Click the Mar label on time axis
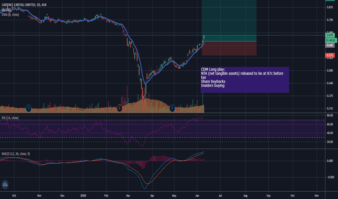338x199 pixels. tap(128, 195)
